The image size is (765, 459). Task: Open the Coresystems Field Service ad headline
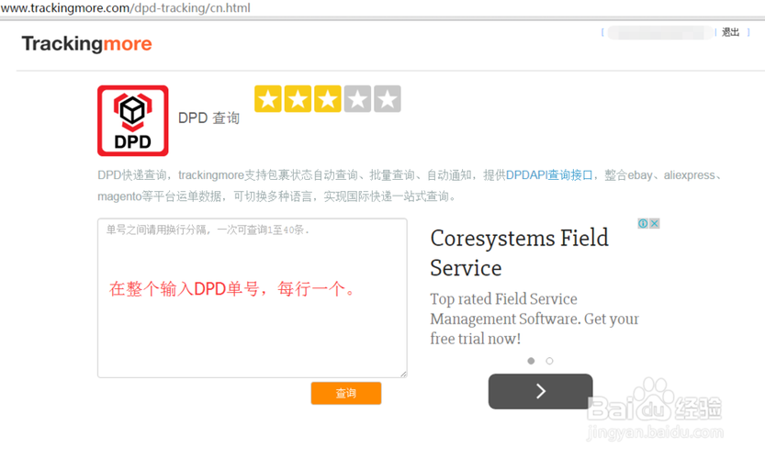[519, 253]
